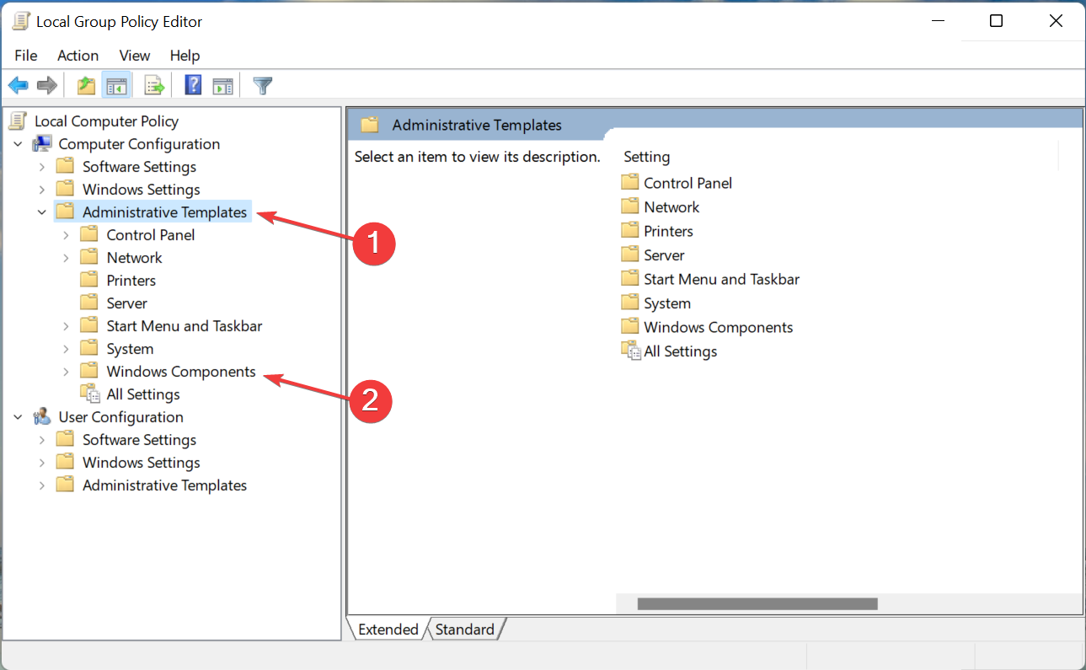
Task: Select Network in the left tree
Action: 134,258
